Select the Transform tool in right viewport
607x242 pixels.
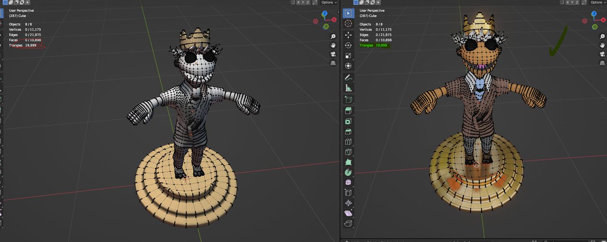pyautogui.click(x=348, y=66)
